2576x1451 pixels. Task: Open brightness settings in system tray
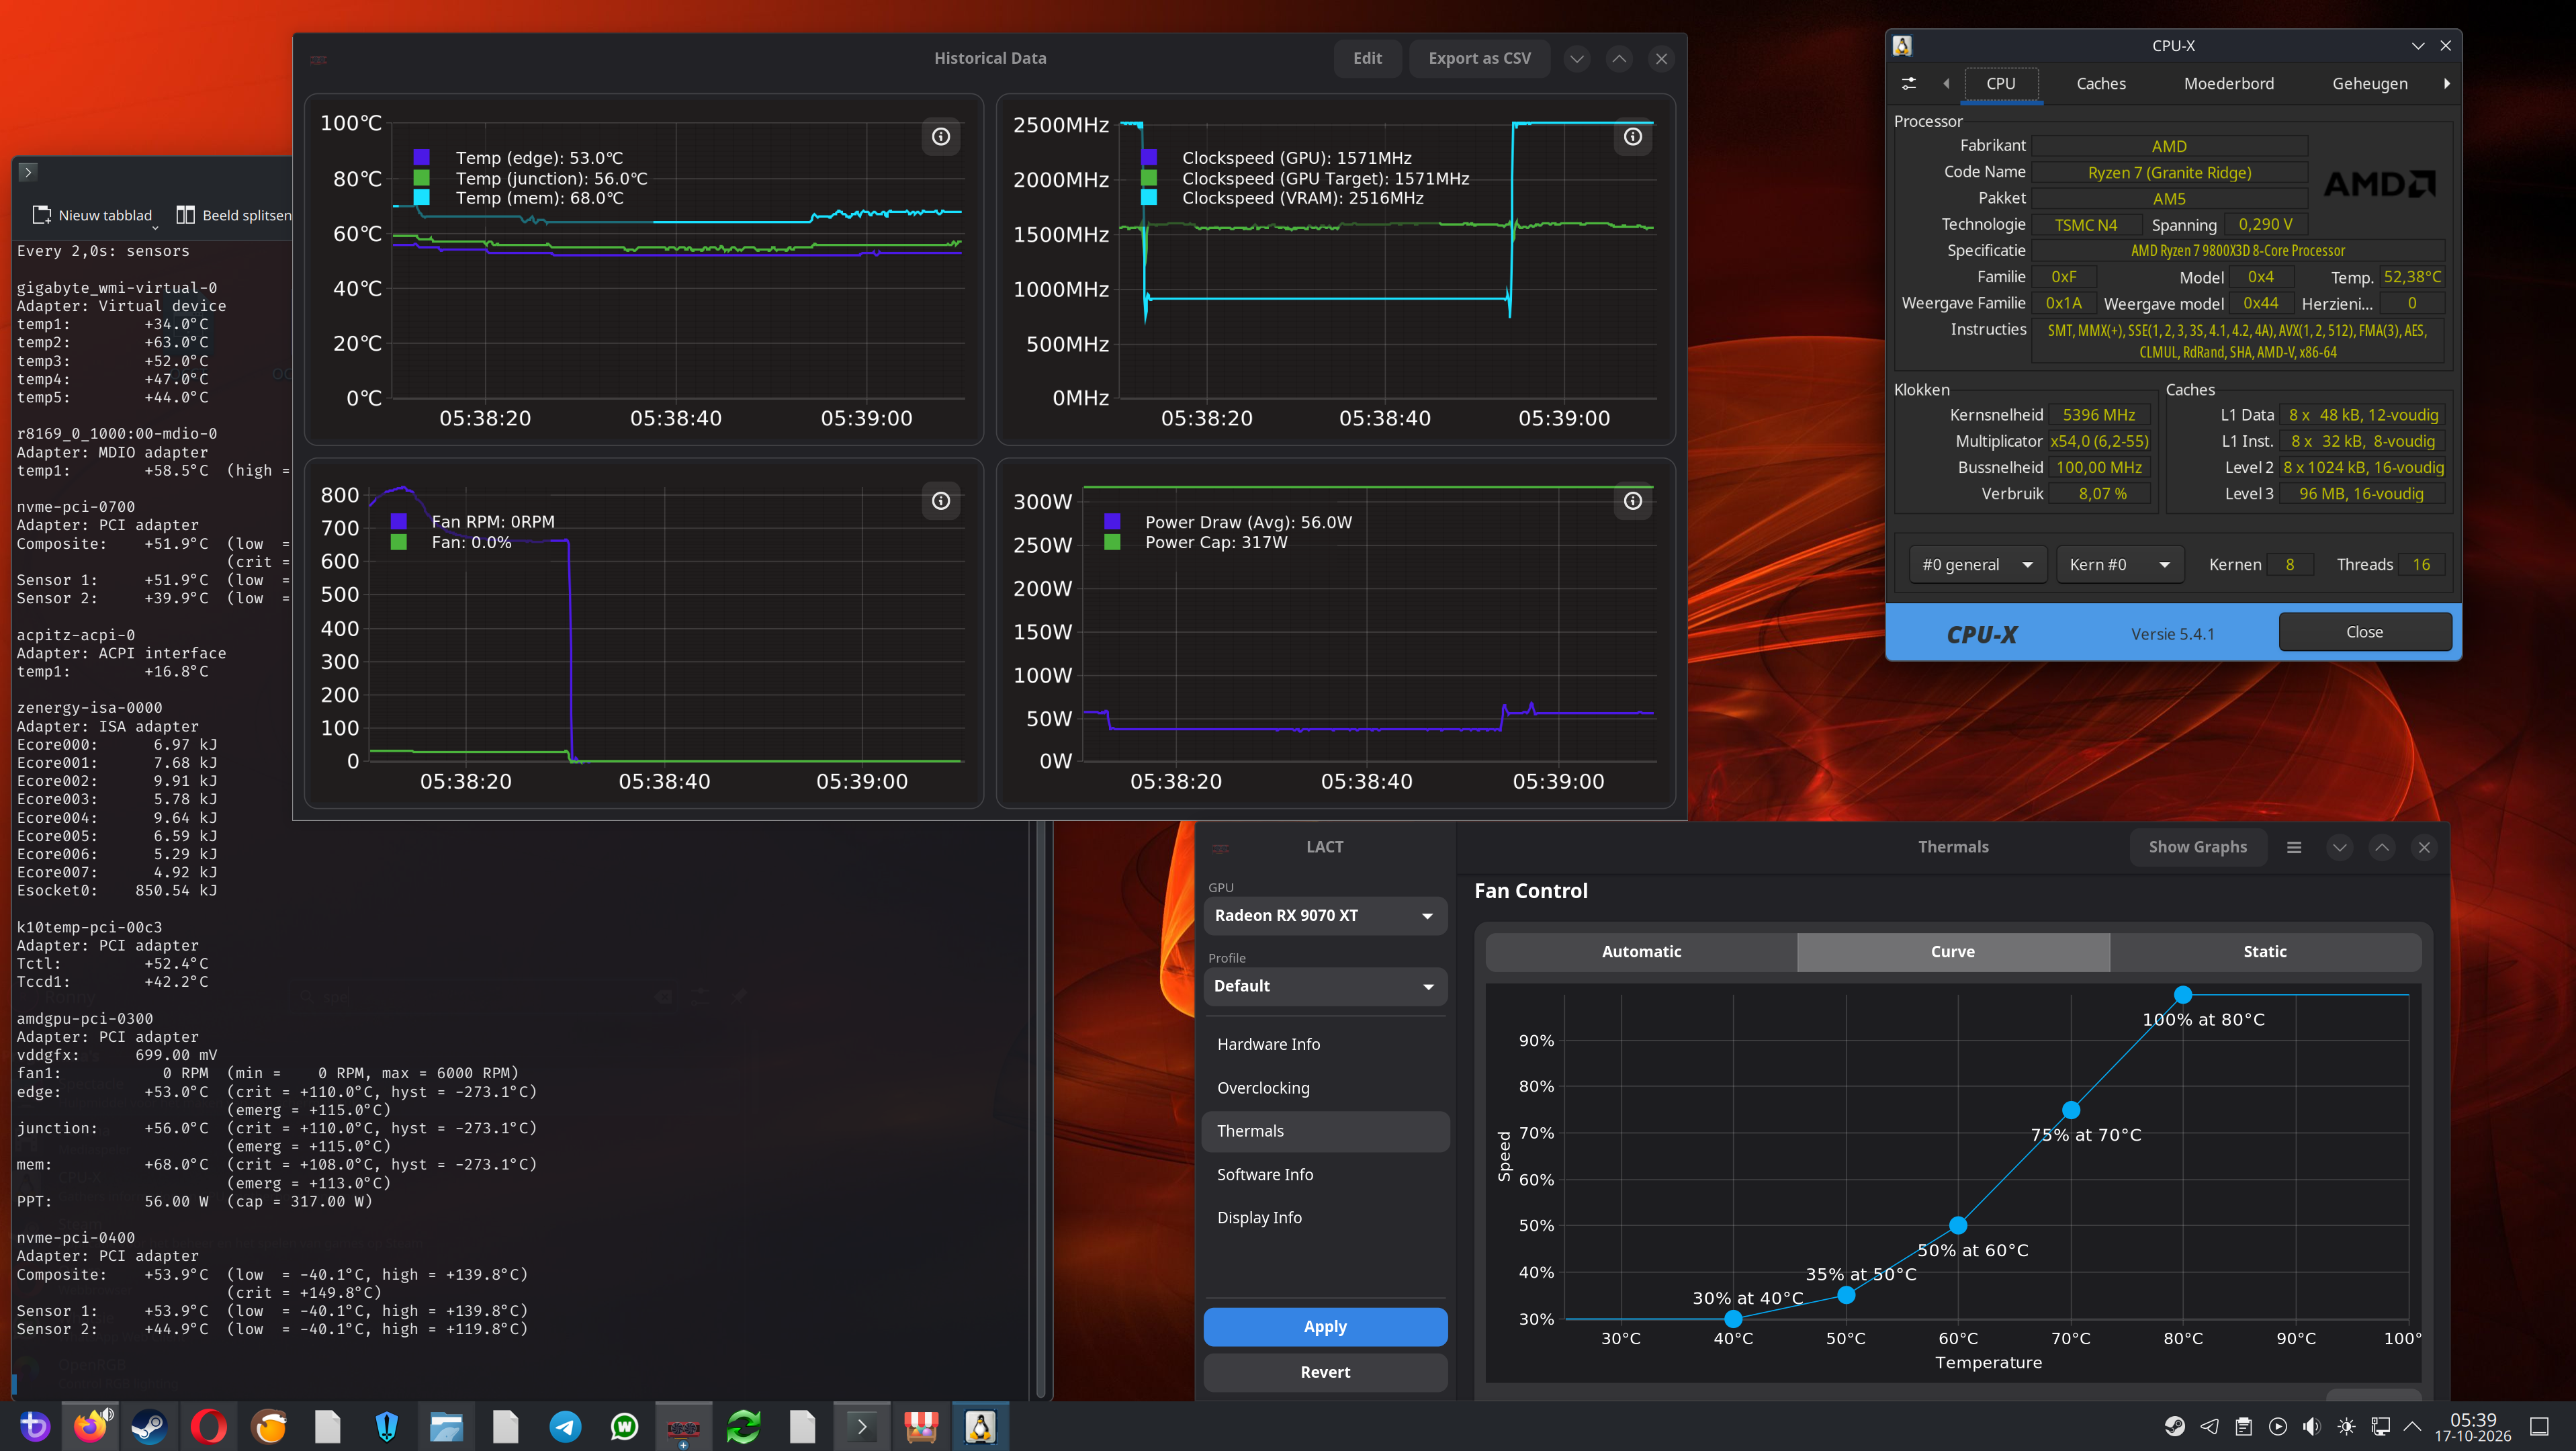[2346, 1426]
